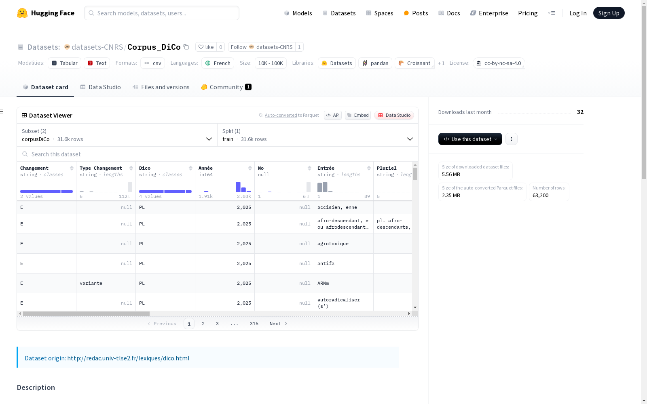
Task: Open Data Studio from the viewer header
Action: tap(394, 115)
